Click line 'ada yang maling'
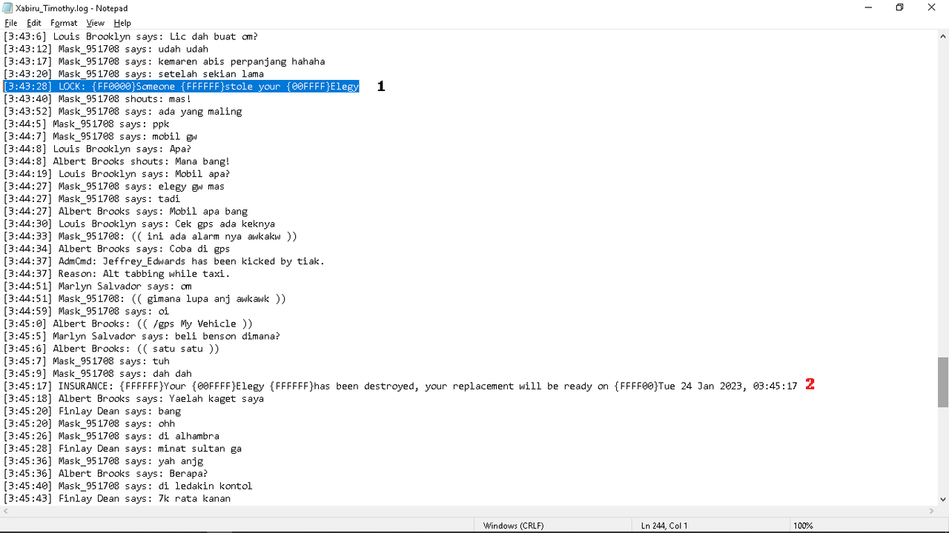 [122, 112]
